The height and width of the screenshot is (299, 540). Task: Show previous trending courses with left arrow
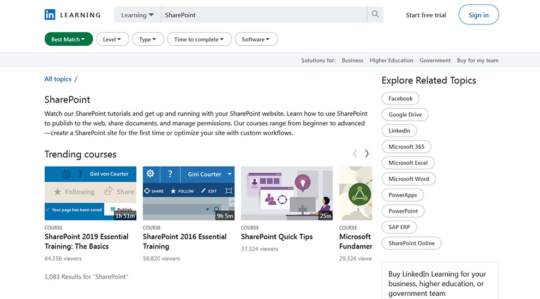[355, 154]
